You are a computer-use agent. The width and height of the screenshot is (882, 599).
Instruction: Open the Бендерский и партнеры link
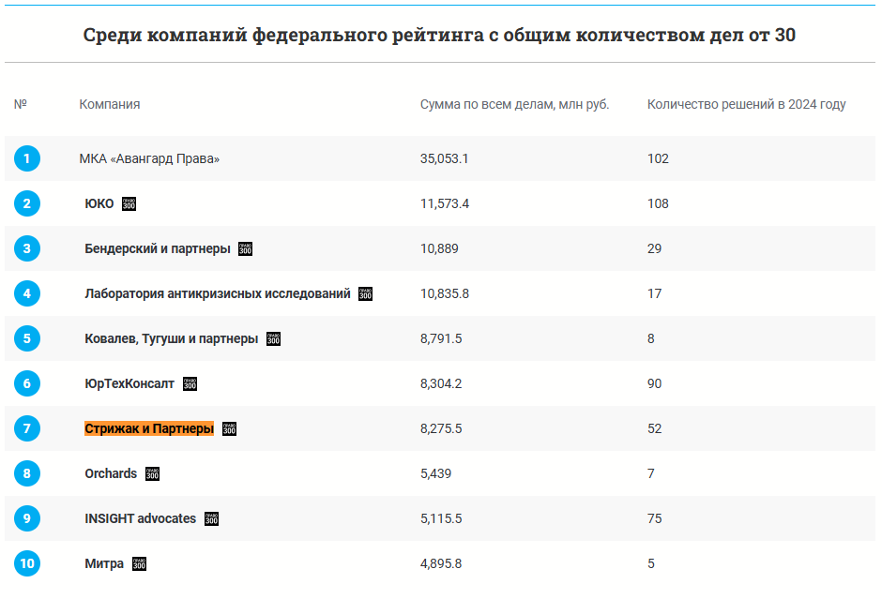pyautogui.click(x=158, y=248)
